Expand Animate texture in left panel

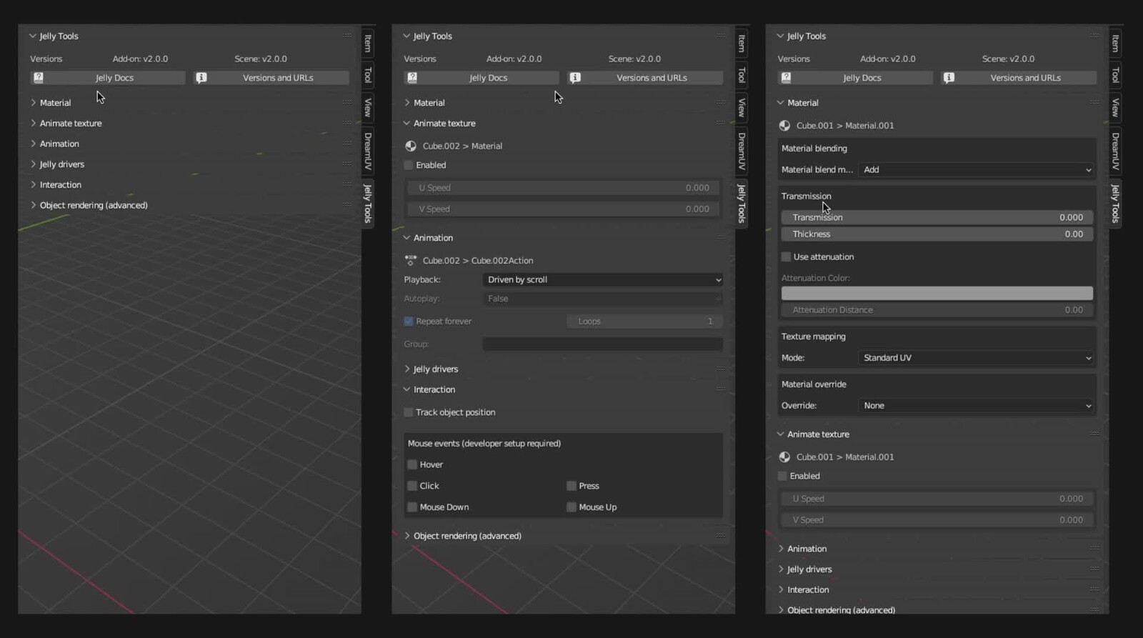34,123
